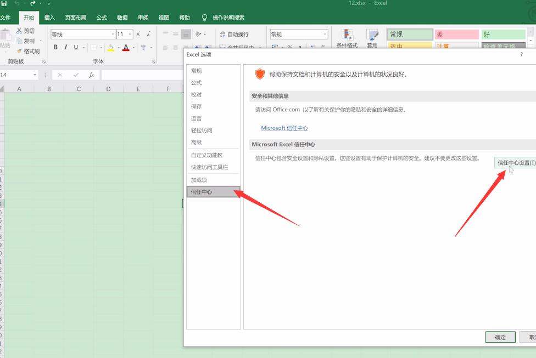The image size is (536, 358).
Task: Switch to the View (视图) tab
Action: tap(164, 18)
